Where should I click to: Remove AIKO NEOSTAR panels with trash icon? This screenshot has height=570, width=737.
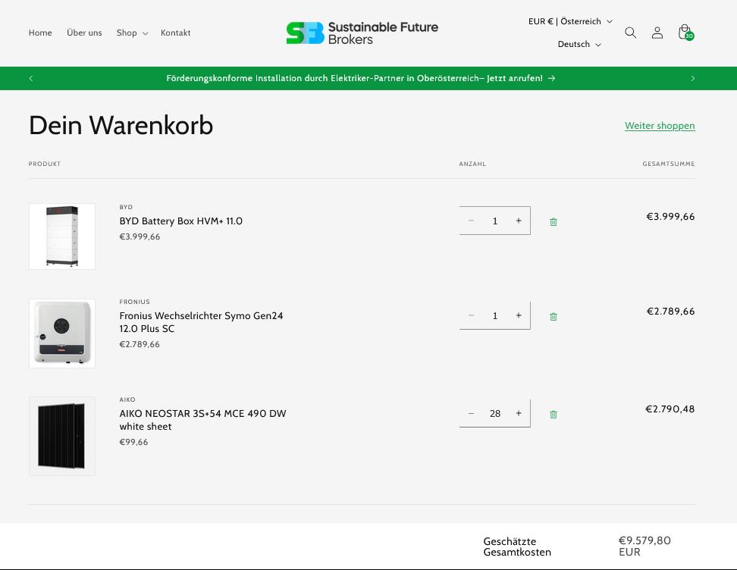554,414
